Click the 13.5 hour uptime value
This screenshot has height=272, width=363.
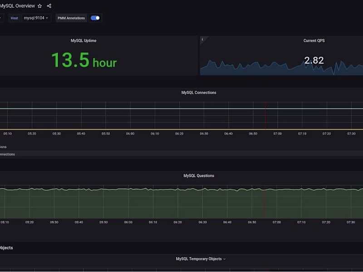[x=84, y=60]
